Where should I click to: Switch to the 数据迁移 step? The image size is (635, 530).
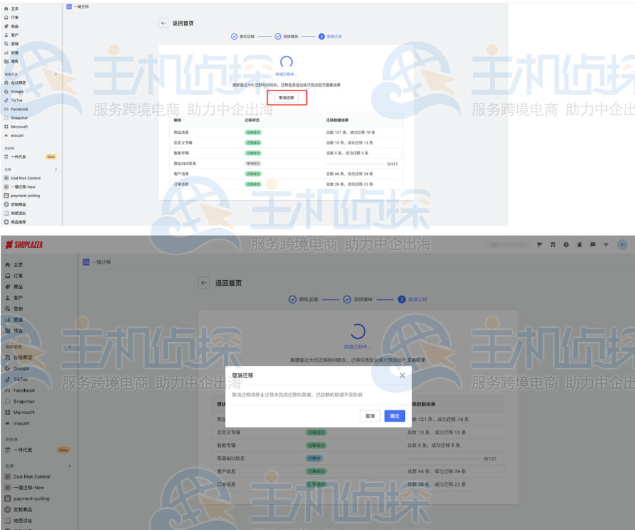pos(412,299)
